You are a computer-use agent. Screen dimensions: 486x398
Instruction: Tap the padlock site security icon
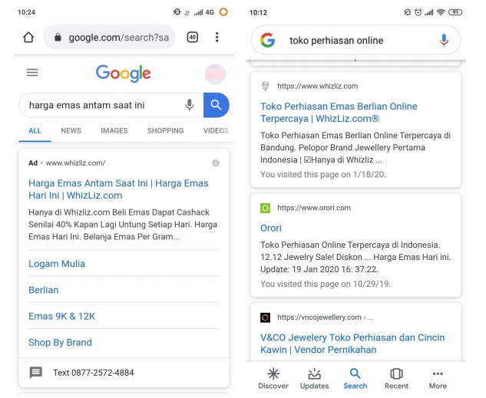(x=58, y=38)
